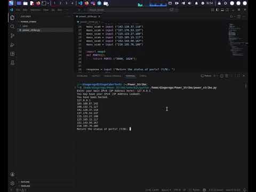Click the volume icon in system tray

190,3
